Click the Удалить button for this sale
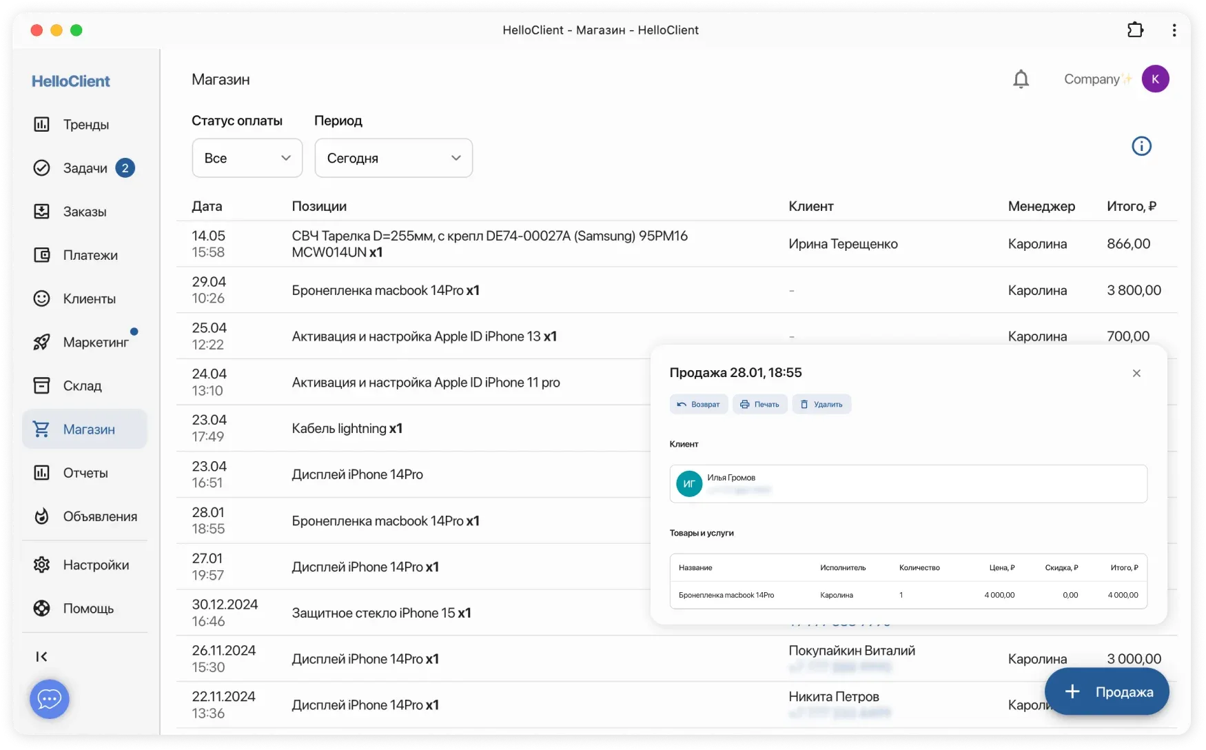Viewport: 1206px width, 750px height. click(821, 405)
